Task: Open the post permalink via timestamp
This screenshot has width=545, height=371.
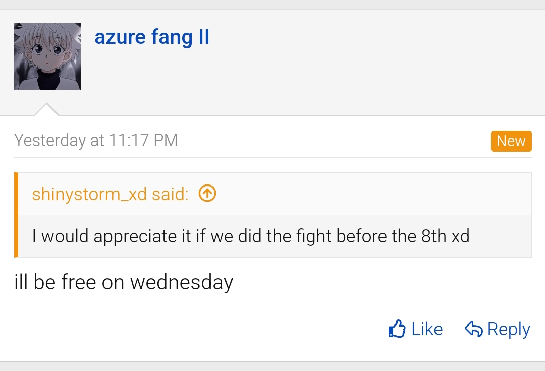Action: 96,141
